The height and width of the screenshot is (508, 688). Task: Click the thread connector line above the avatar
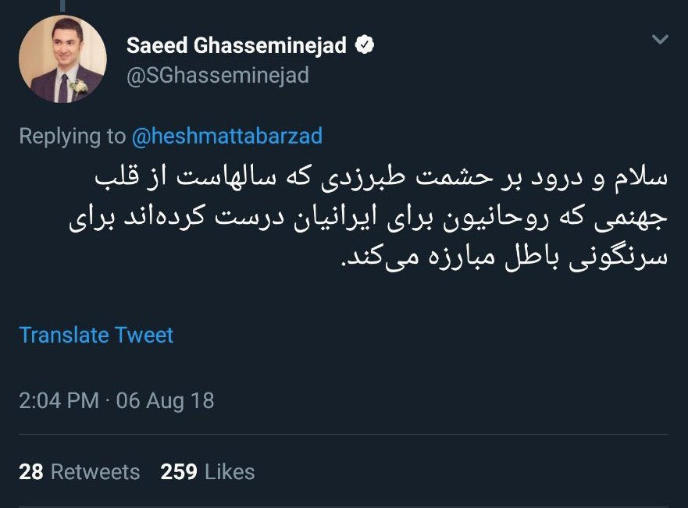[x=62, y=5]
